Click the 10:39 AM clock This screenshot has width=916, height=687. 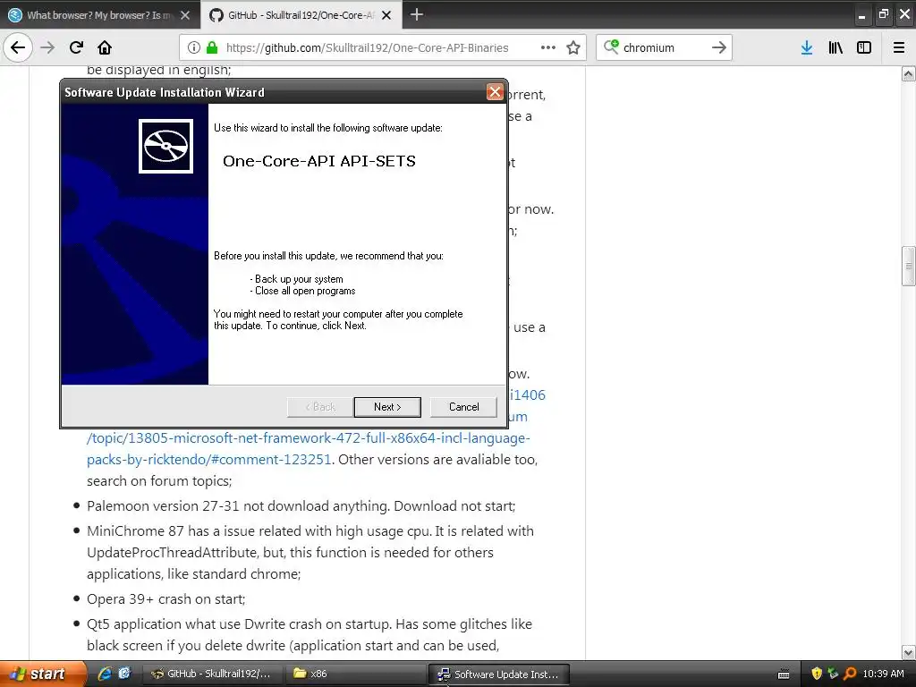883,674
